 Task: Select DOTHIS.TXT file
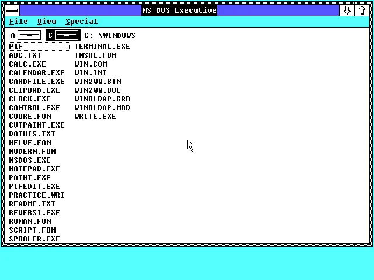click(x=32, y=134)
